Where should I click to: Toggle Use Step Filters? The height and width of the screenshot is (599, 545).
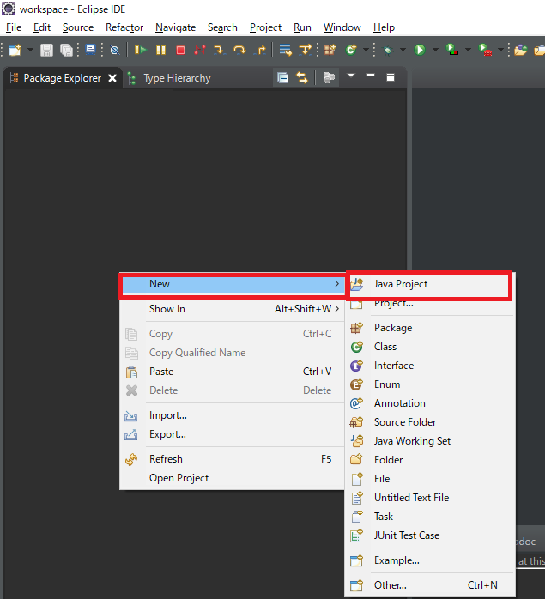tap(306, 50)
